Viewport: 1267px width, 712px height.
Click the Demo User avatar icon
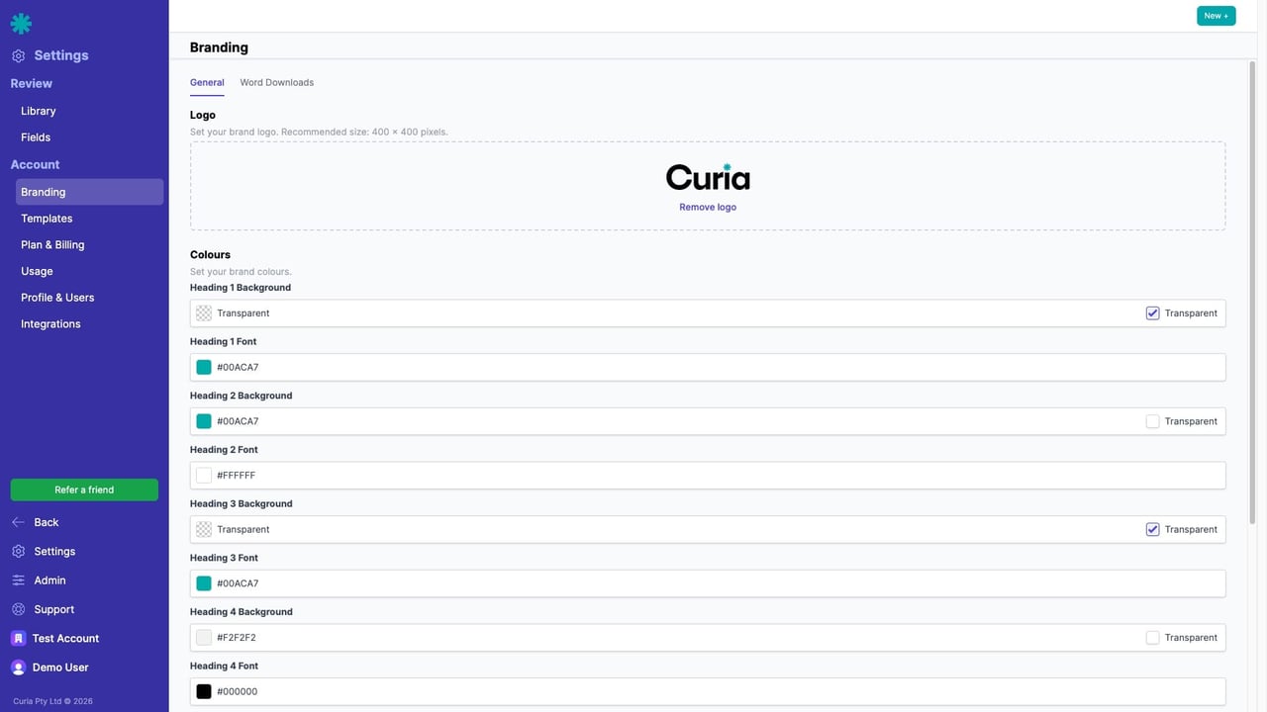pos(18,667)
